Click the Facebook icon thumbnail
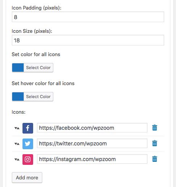Screen dimensions: 176x187 (28, 128)
